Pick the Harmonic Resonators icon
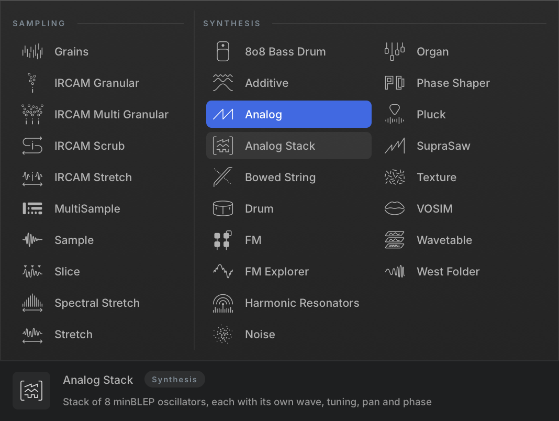559x421 pixels. [223, 303]
